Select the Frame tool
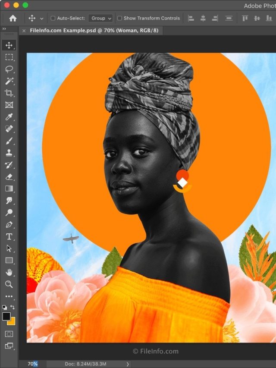The width and height of the screenshot is (276, 368). point(9,105)
